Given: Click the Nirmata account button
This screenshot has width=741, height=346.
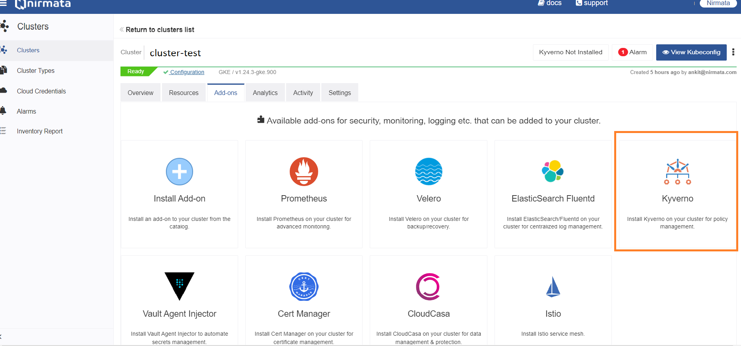Looking at the screenshot, I should point(718,3).
